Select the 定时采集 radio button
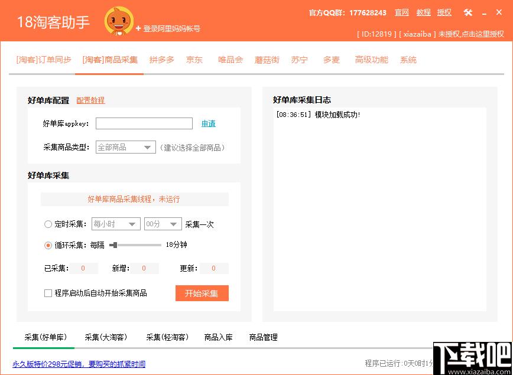This screenshot has width=513, height=375. coord(48,224)
